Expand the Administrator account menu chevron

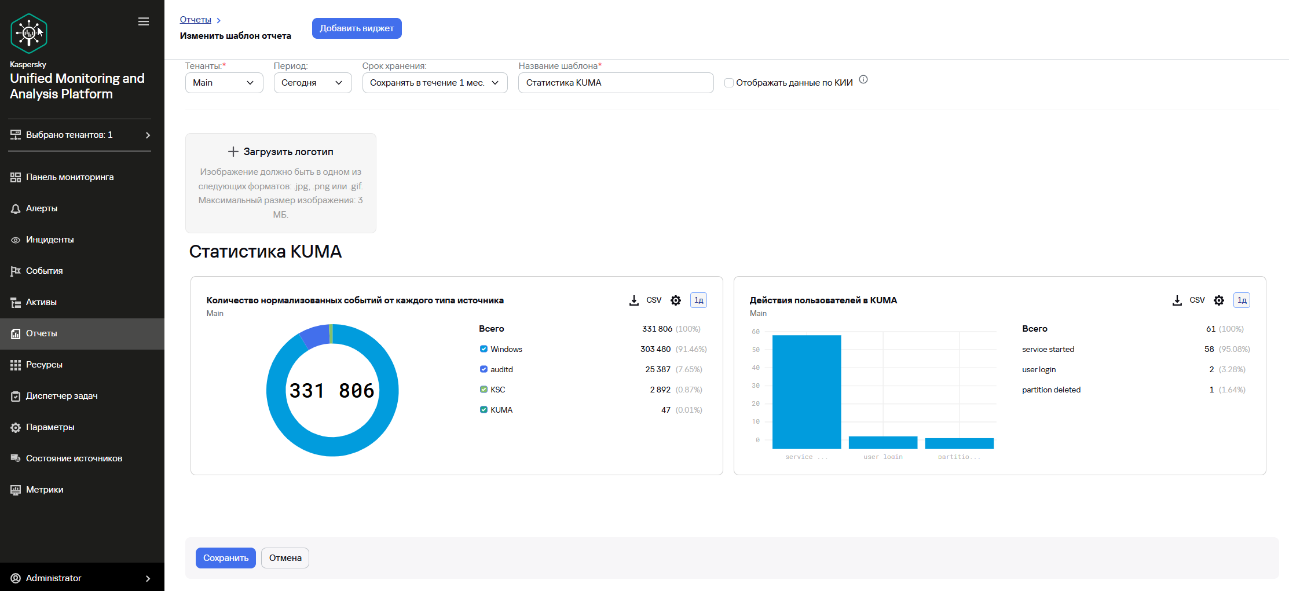click(x=148, y=578)
